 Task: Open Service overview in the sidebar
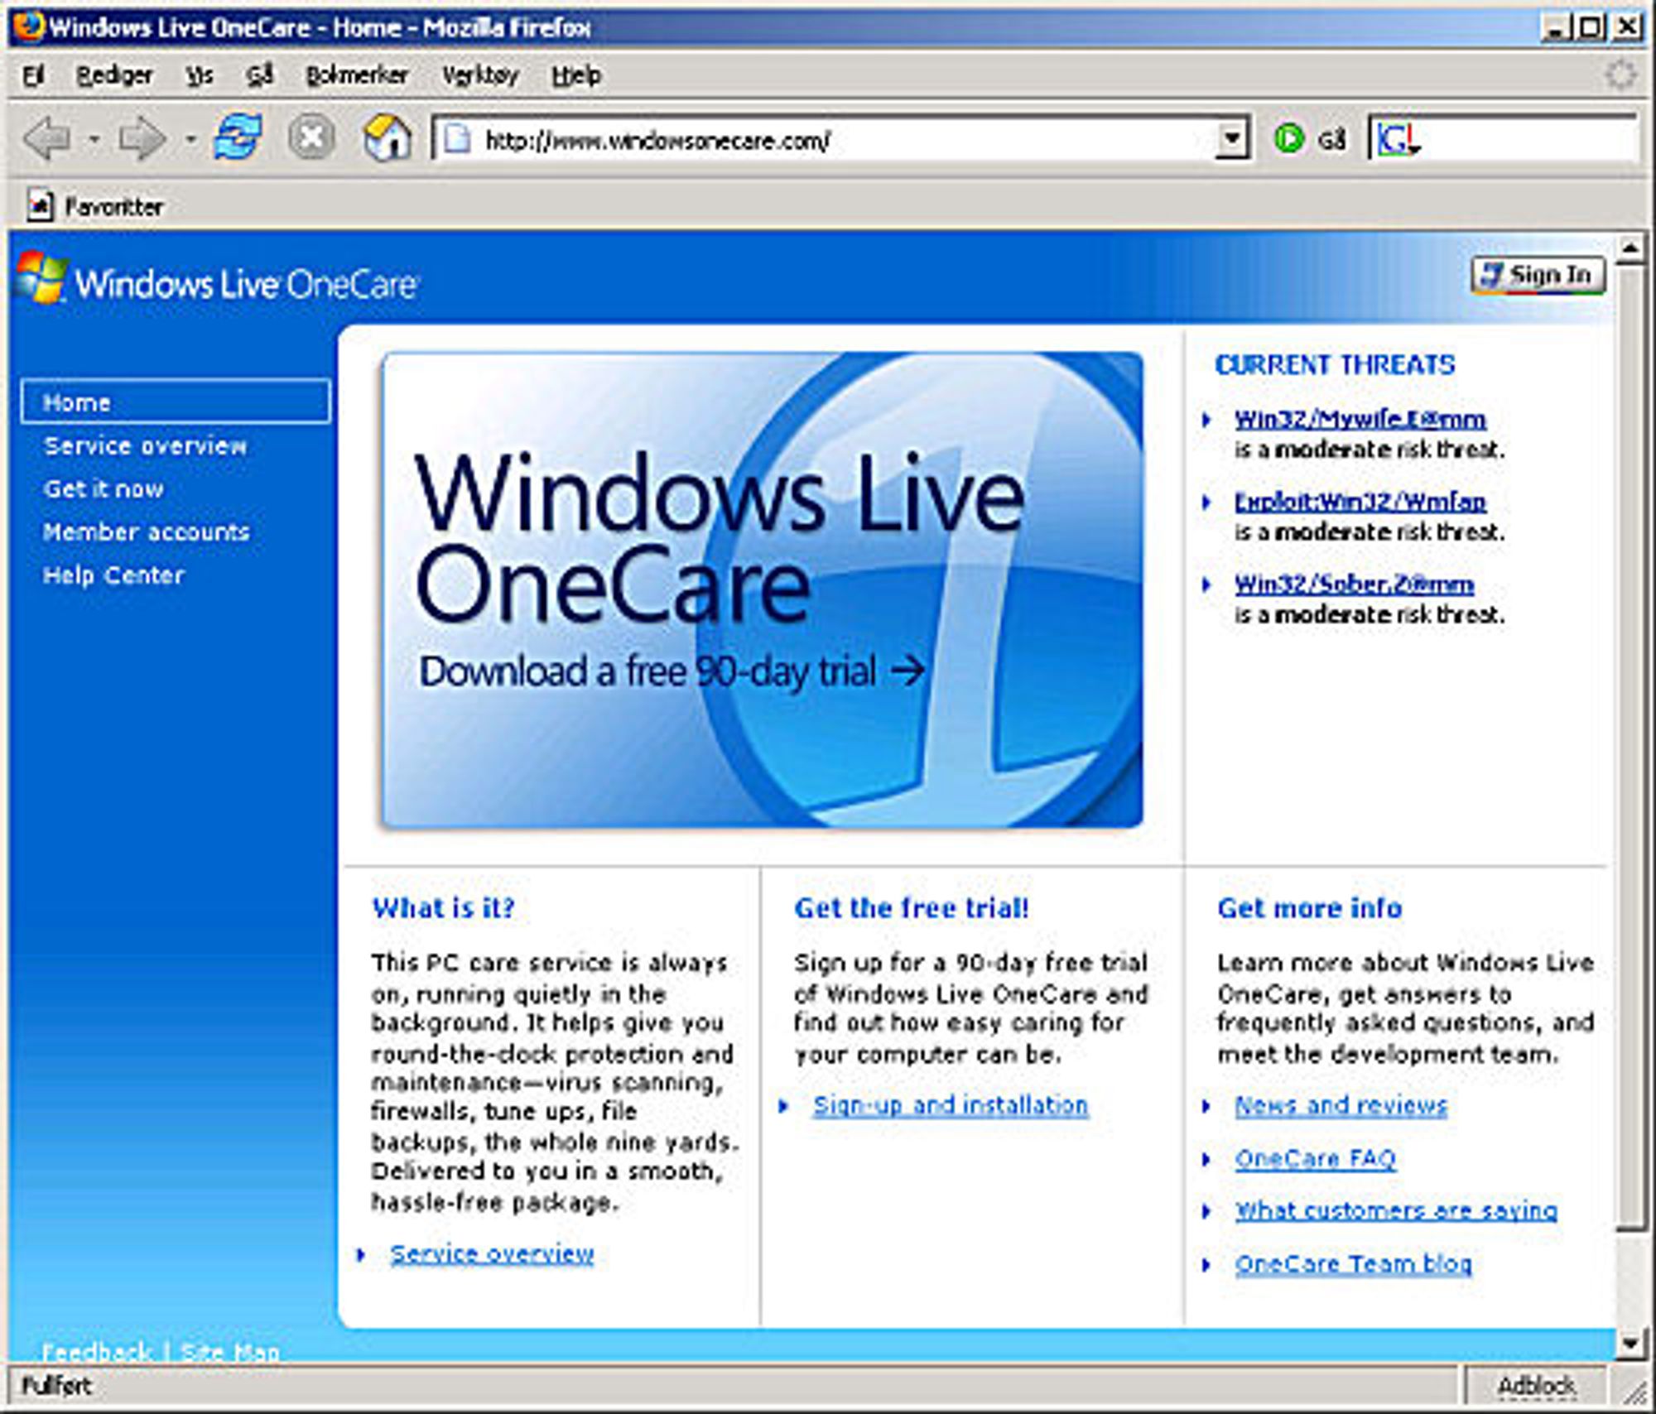pyautogui.click(x=145, y=446)
